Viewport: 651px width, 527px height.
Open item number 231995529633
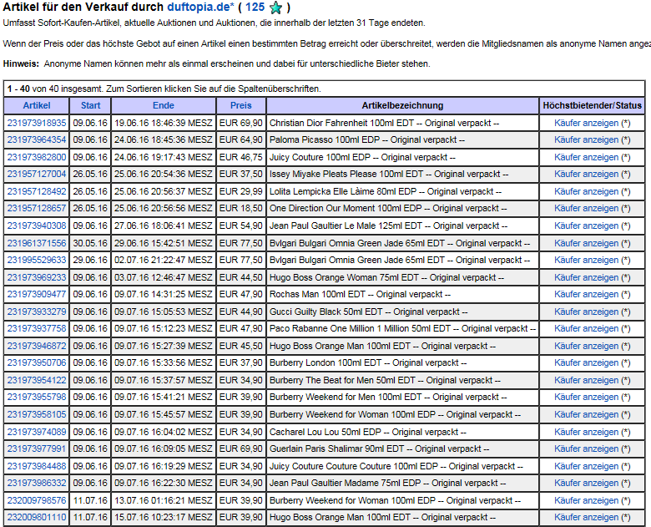point(37,261)
